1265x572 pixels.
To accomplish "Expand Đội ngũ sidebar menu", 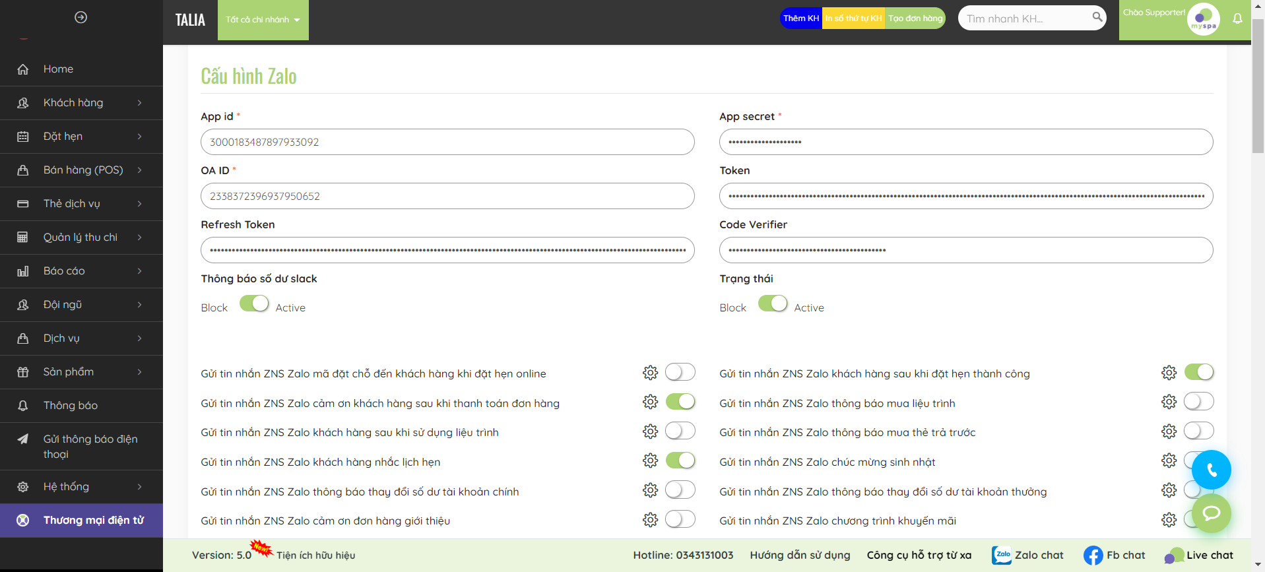I will pyautogui.click(x=81, y=305).
